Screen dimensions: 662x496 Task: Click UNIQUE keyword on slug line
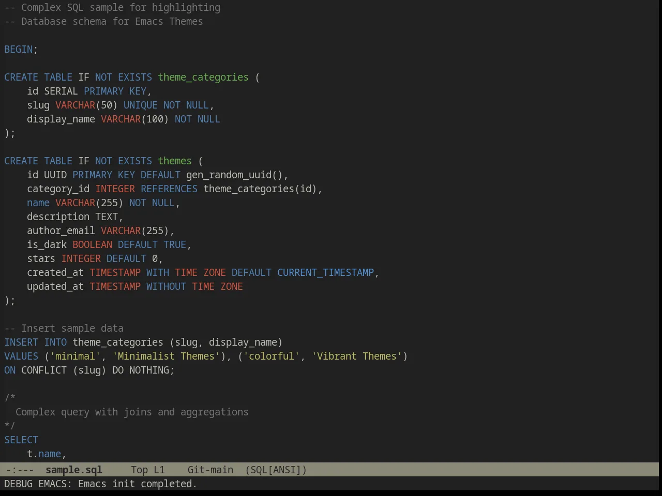(141, 105)
